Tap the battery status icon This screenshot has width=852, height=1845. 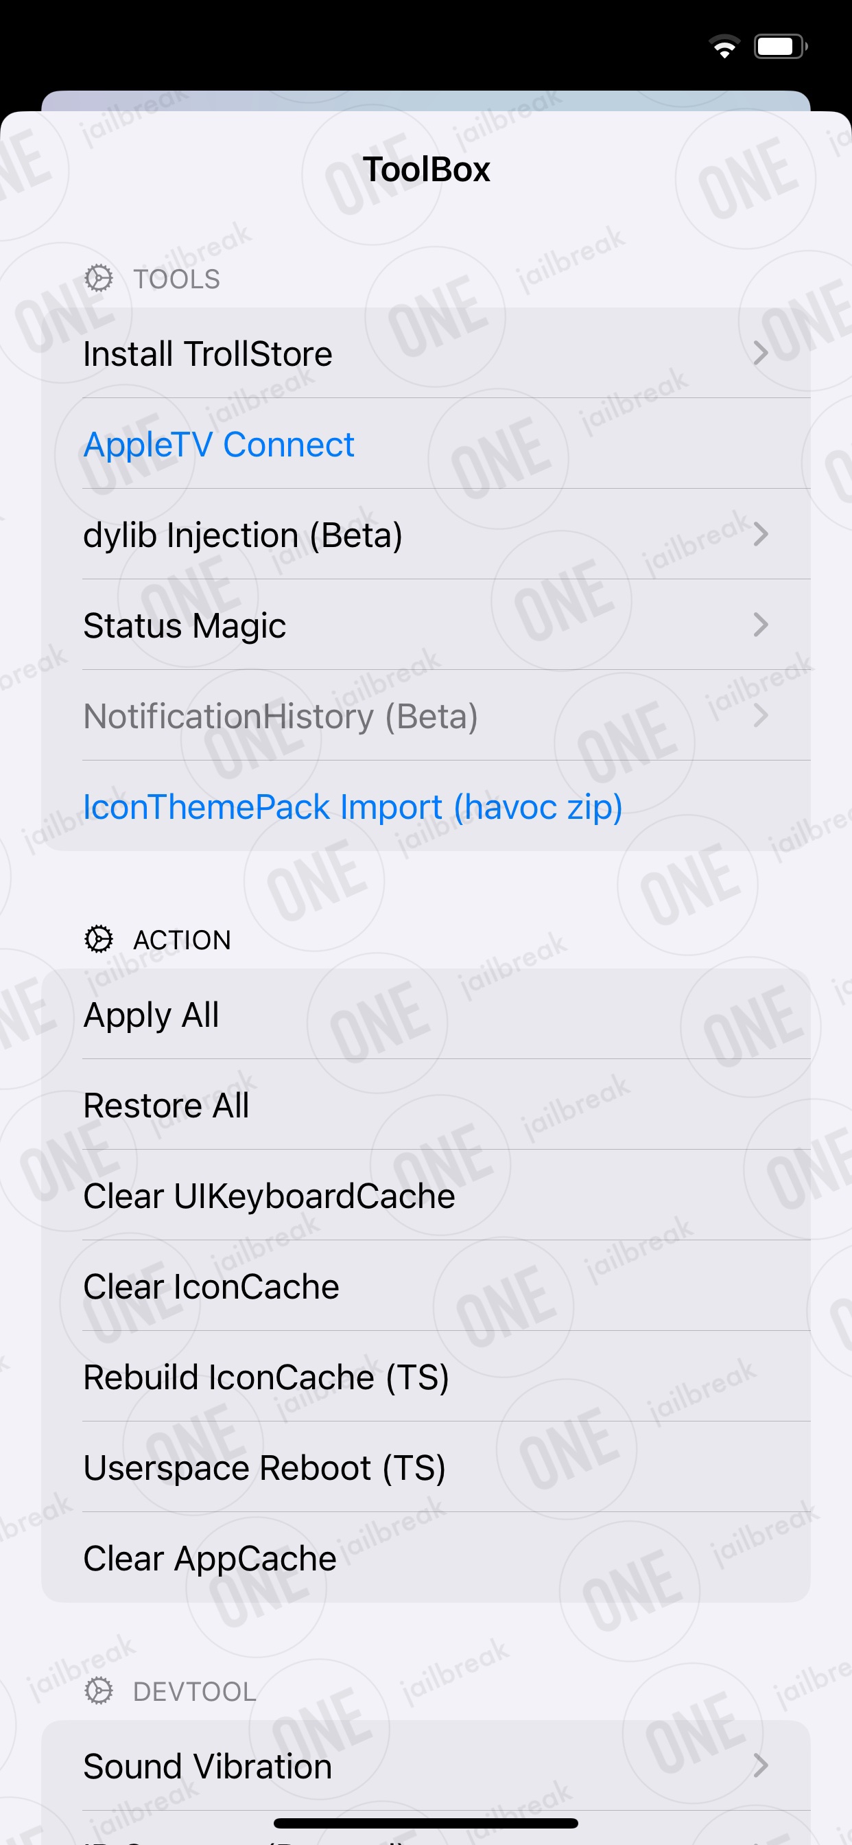pos(781,47)
